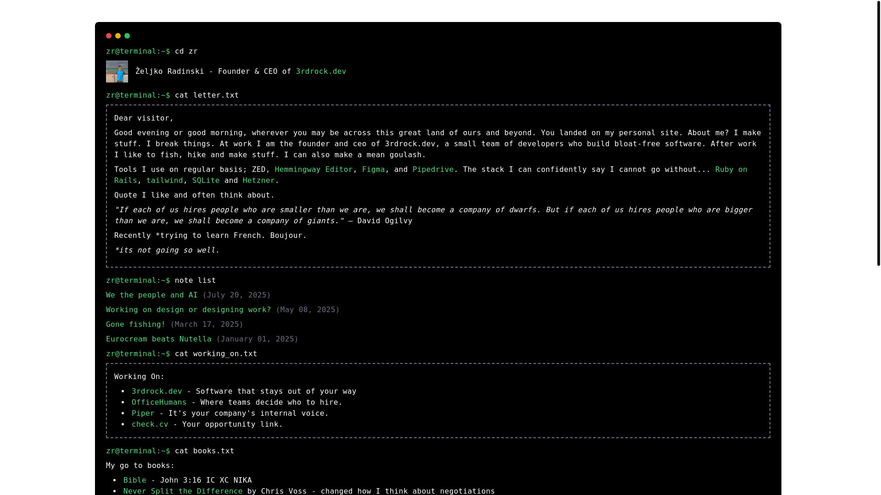The image size is (881, 495).
Task: Open the tailwind link
Action: (x=165, y=181)
